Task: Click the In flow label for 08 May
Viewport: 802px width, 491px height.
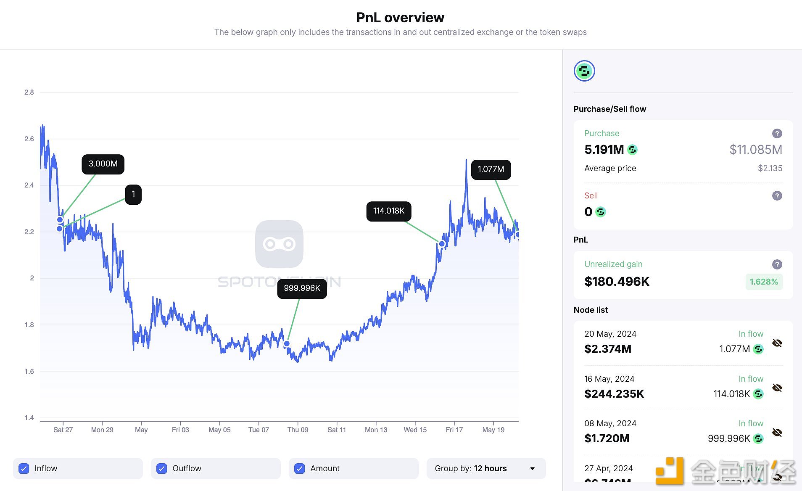Action: pyautogui.click(x=751, y=424)
